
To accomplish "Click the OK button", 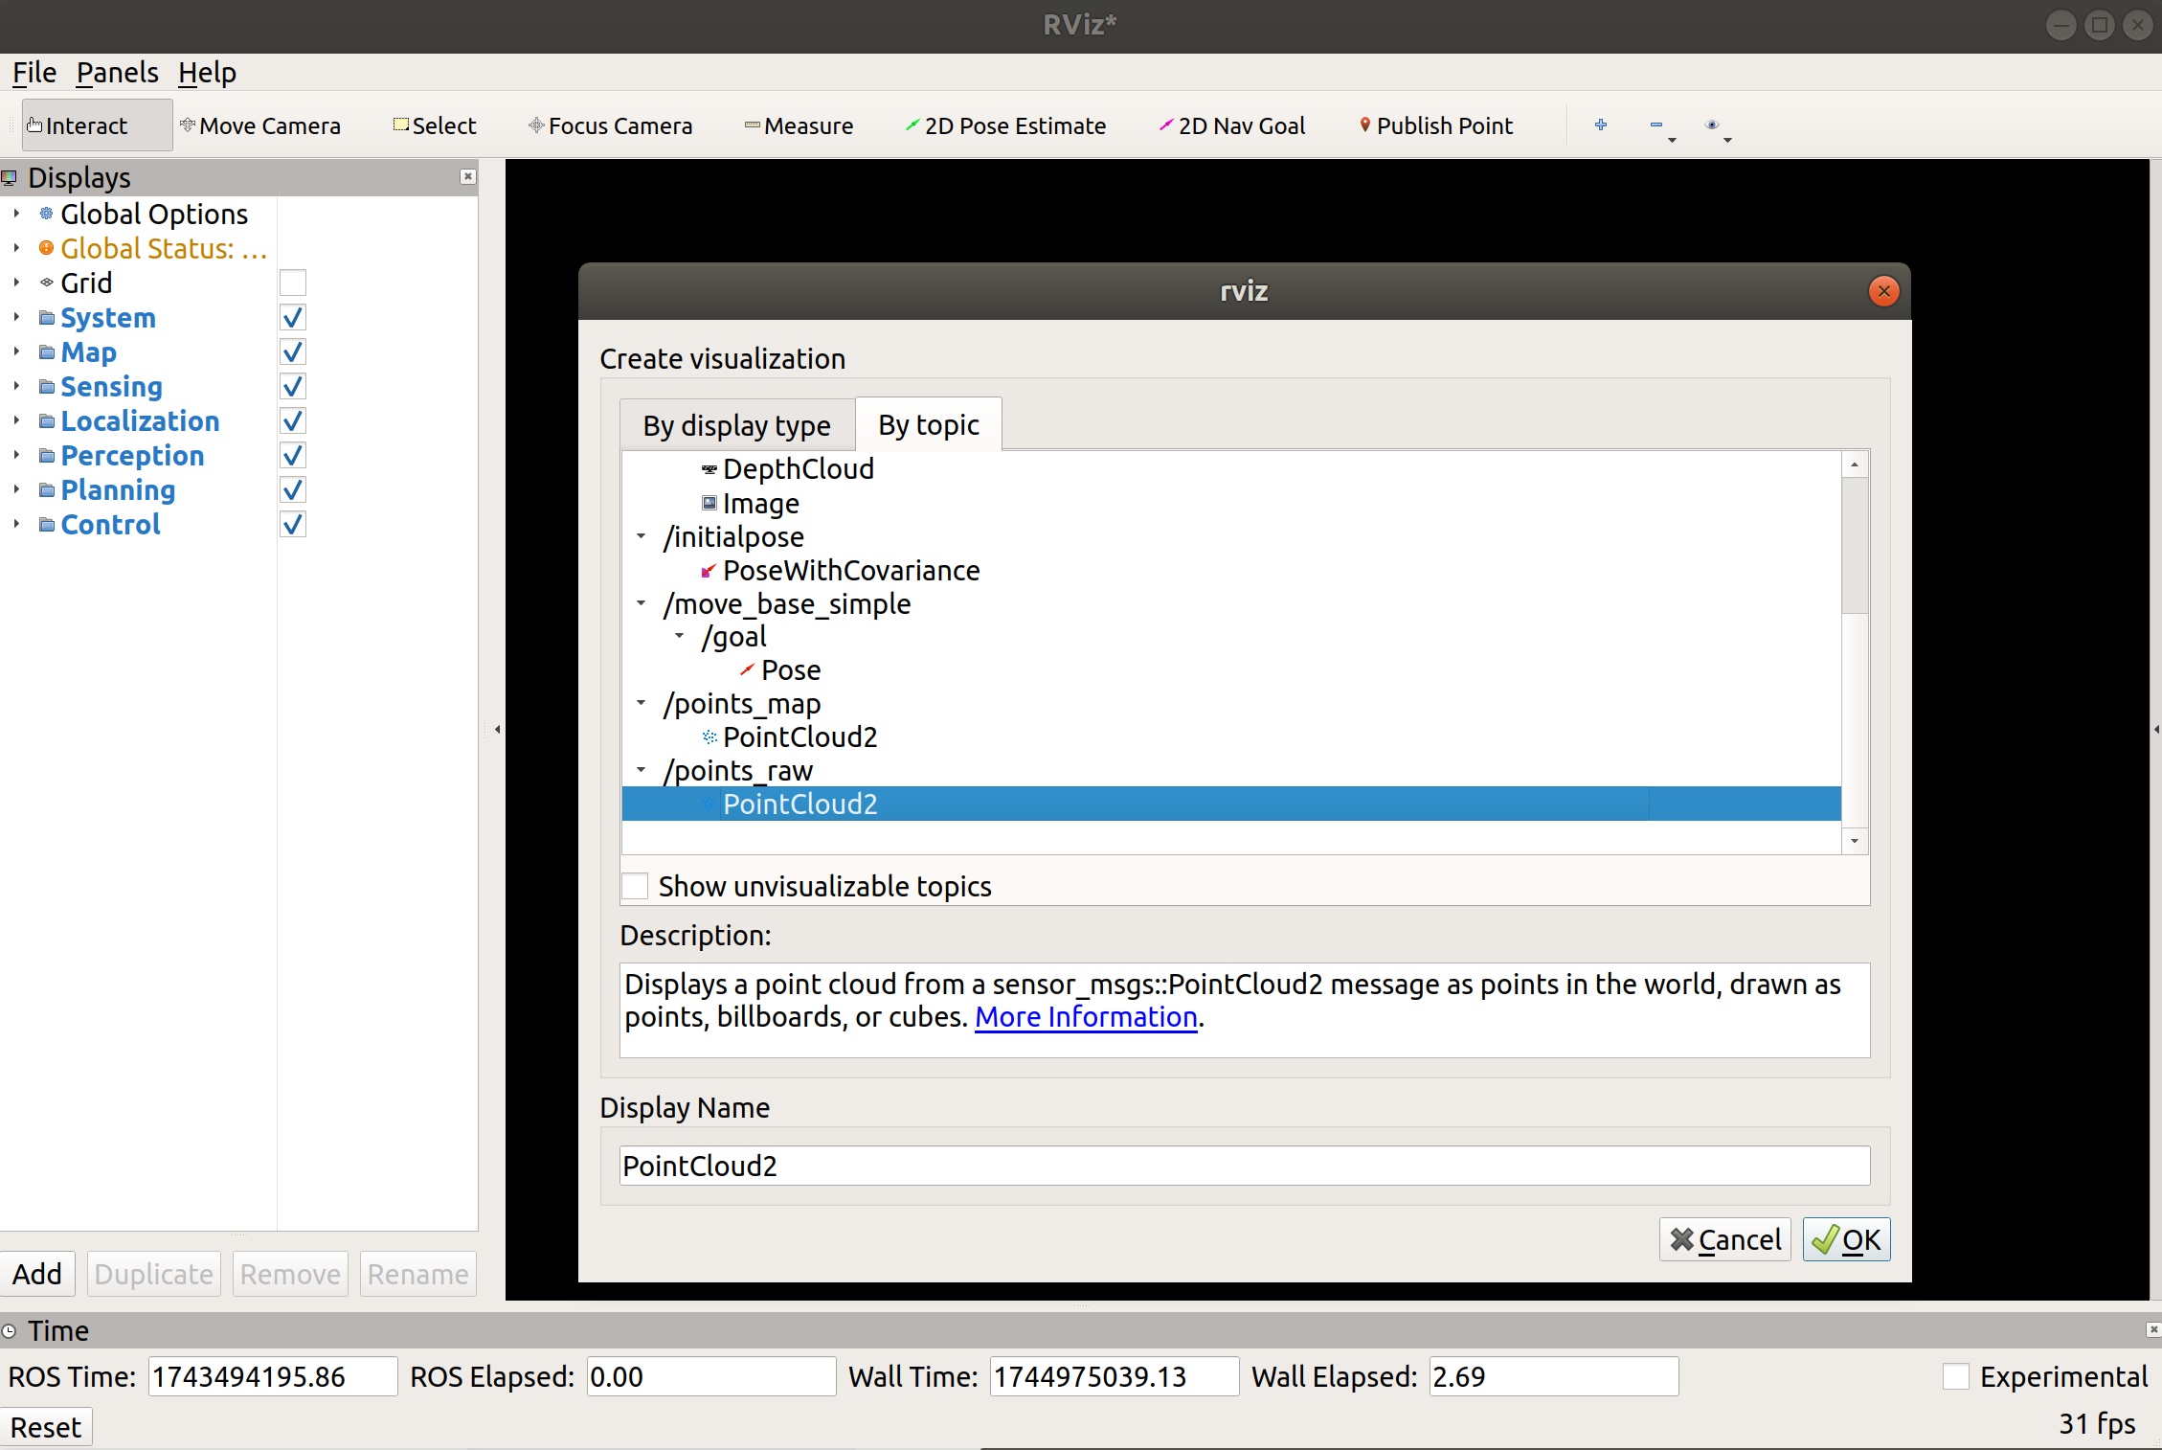I will (1845, 1239).
